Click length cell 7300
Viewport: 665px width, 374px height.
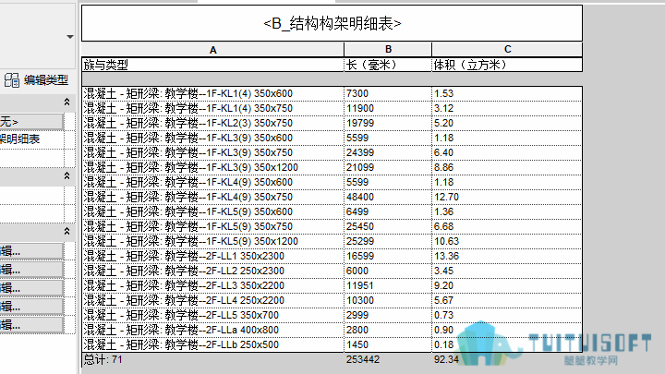tap(388, 93)
